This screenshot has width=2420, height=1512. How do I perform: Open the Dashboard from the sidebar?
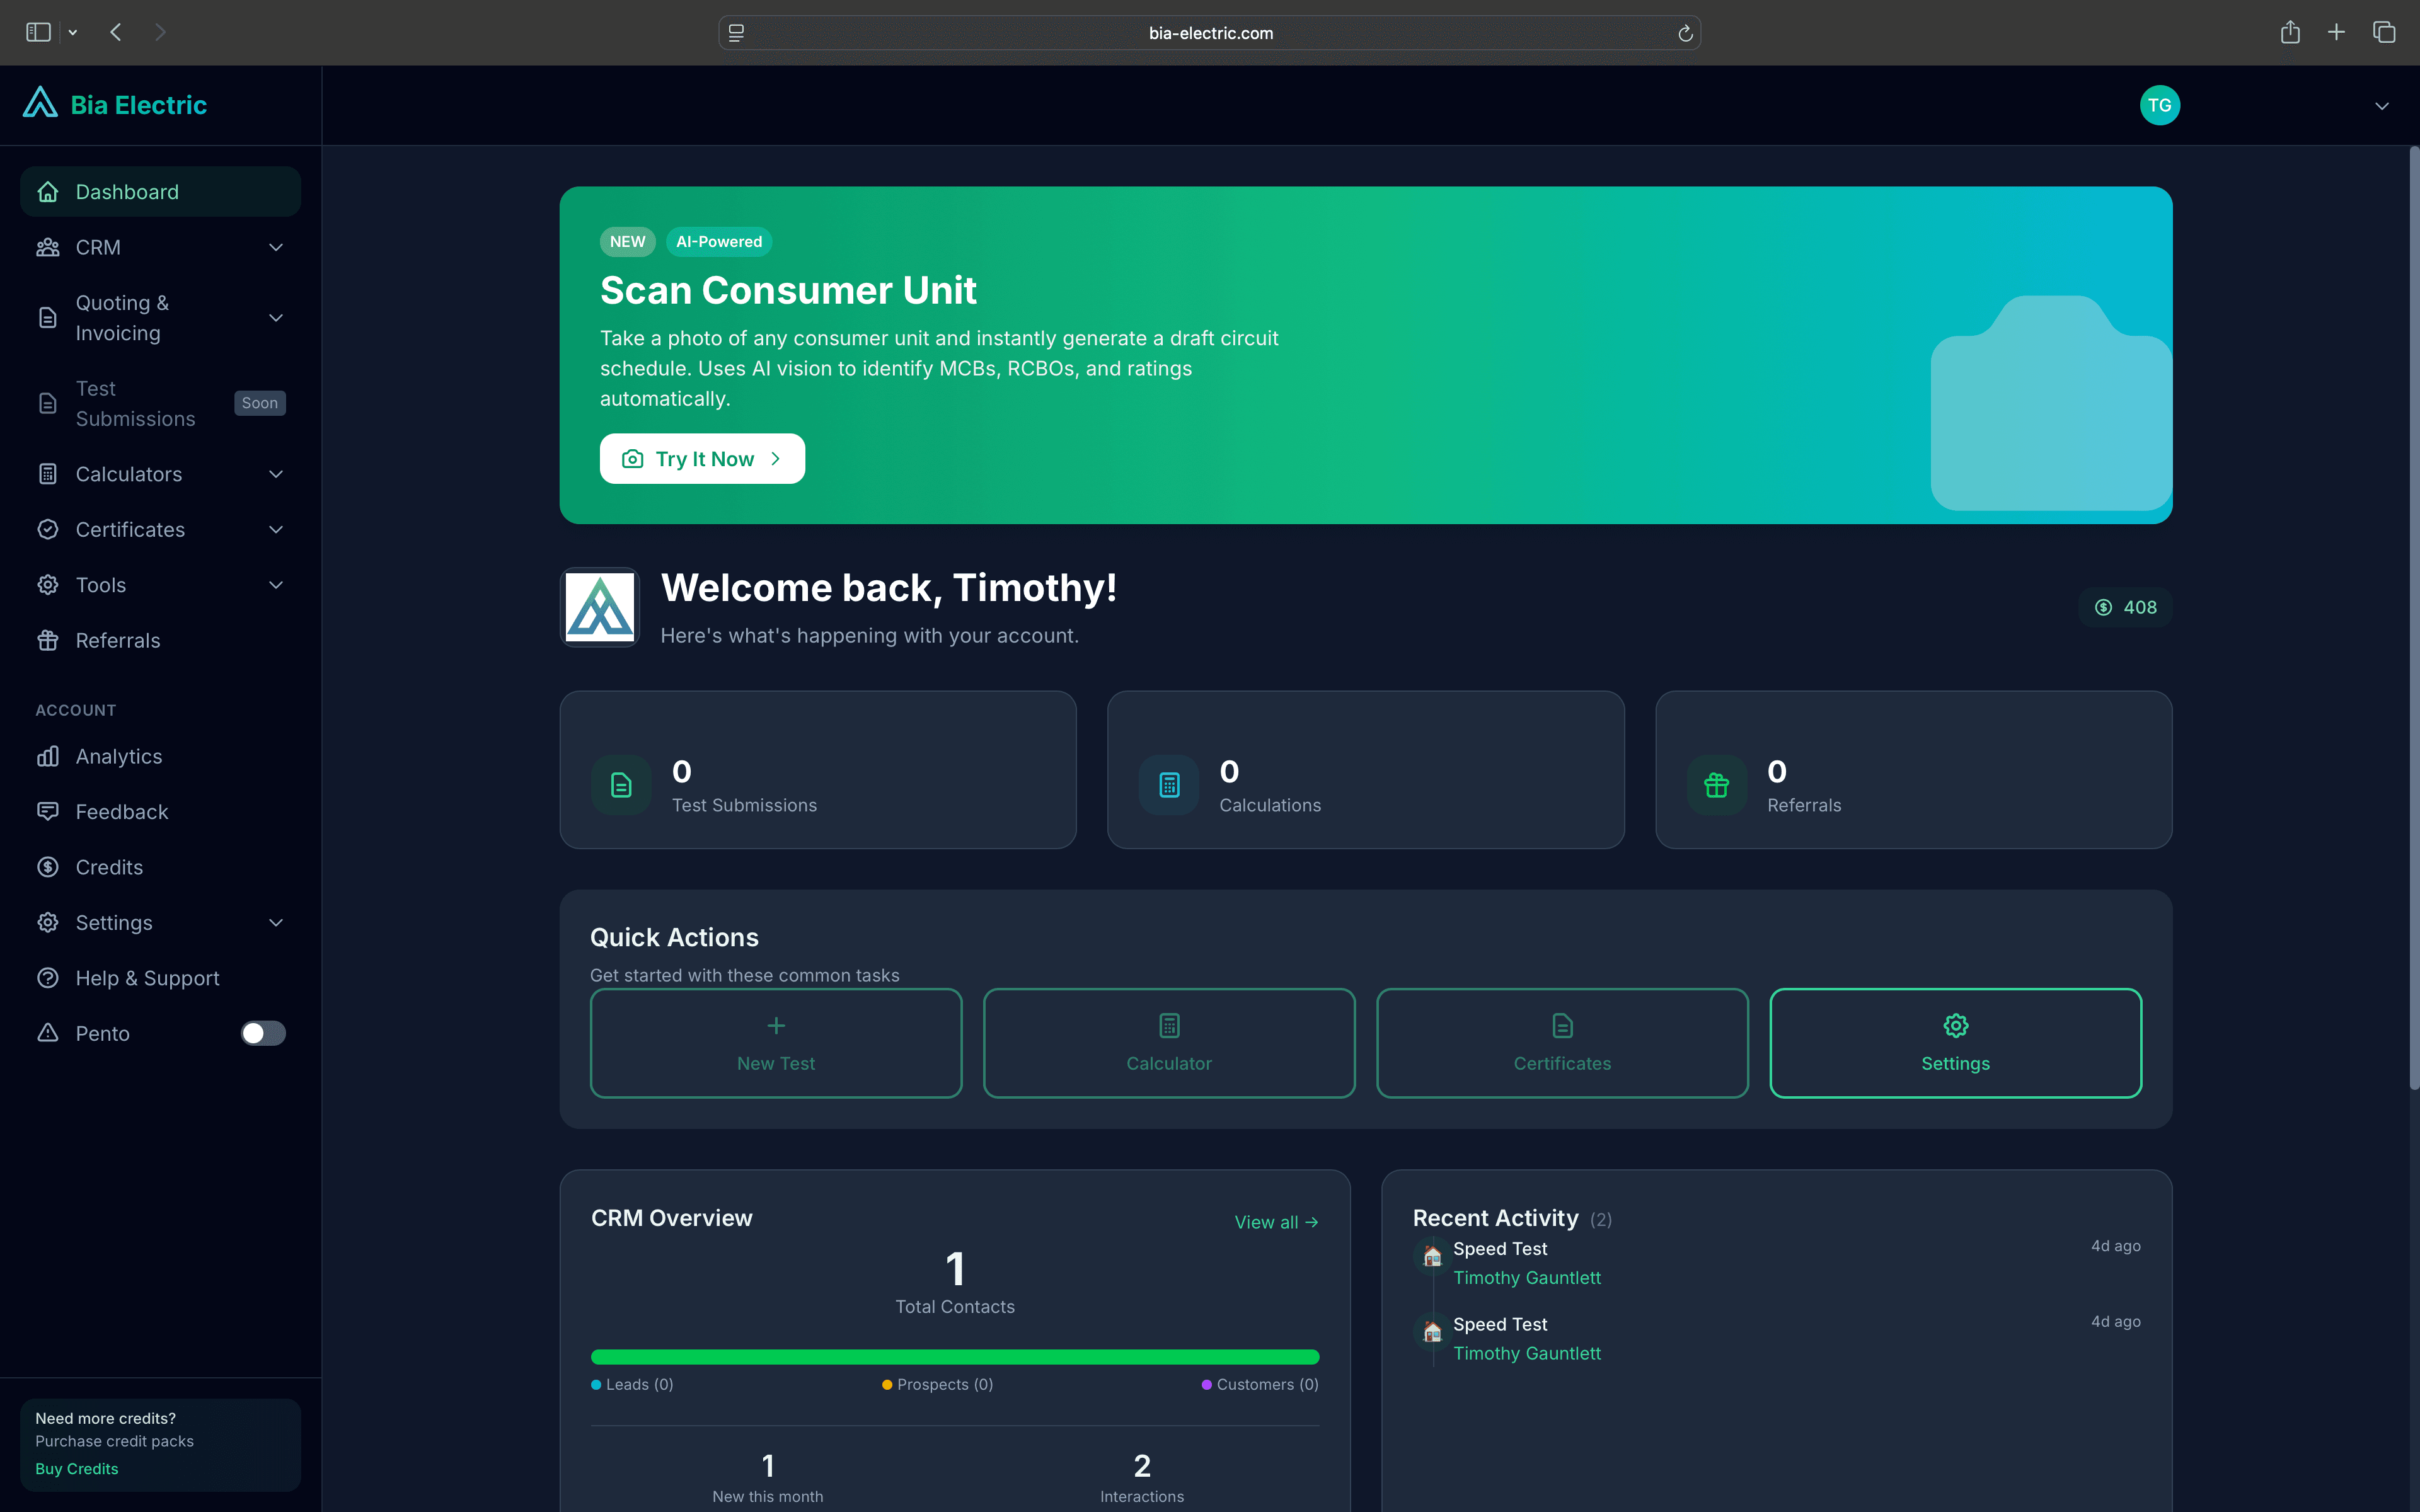[x=127, y=191]
